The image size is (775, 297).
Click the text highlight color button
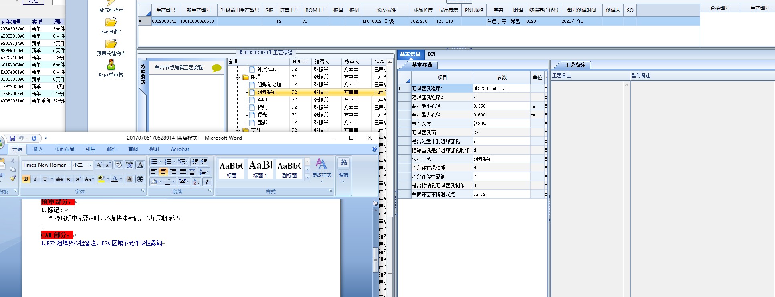(101, 179)
